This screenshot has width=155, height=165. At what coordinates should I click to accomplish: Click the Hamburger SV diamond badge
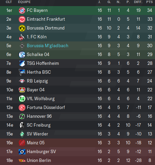[22, 152]
